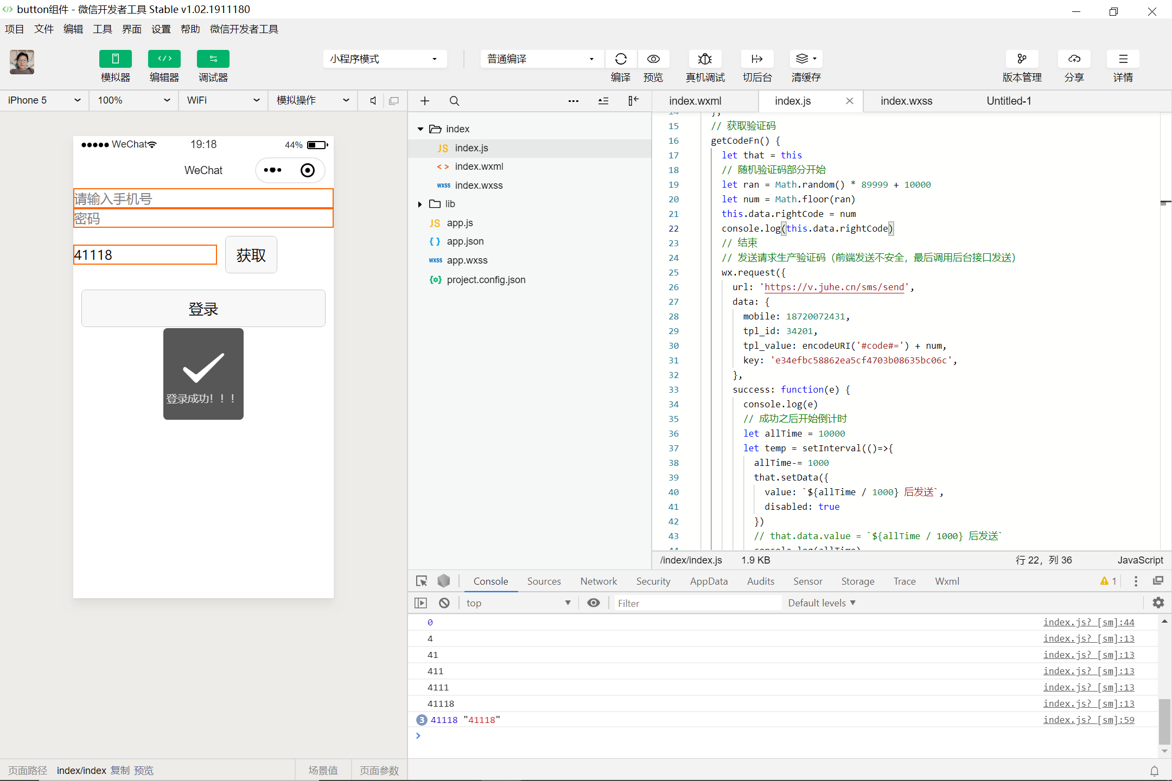Open the 100% zoom dropdown
The width and height of the screenshot is (1172, 781).
pos(134,100)
